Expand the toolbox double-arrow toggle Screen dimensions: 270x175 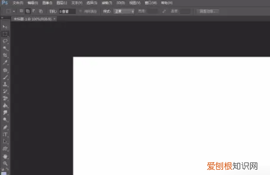(x=2, y=18)
